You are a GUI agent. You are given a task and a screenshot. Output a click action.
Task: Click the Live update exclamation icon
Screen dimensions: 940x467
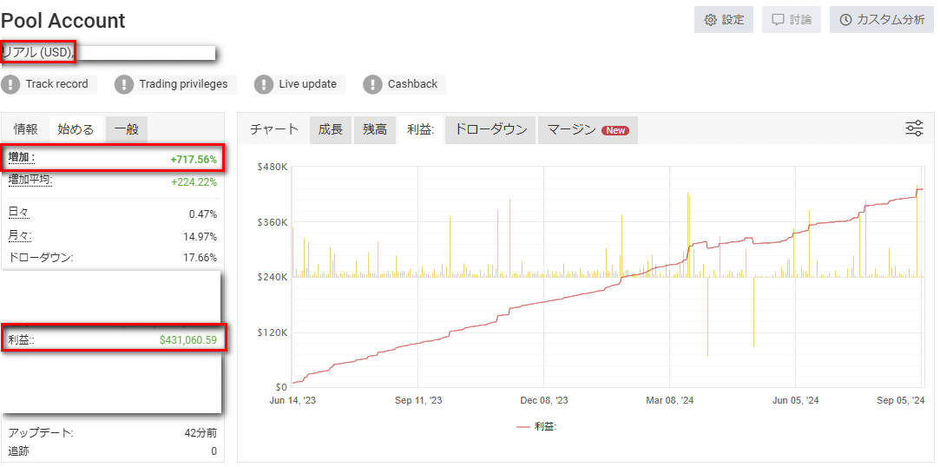264,84
